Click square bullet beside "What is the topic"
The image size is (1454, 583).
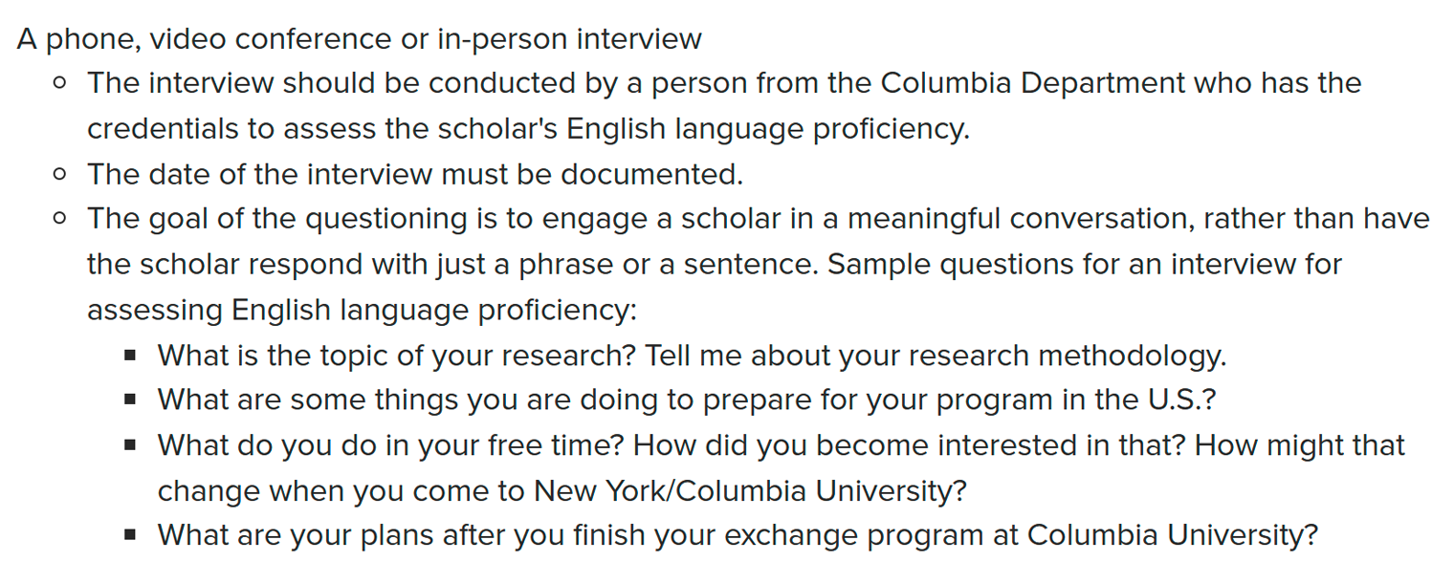coord(131,356)
